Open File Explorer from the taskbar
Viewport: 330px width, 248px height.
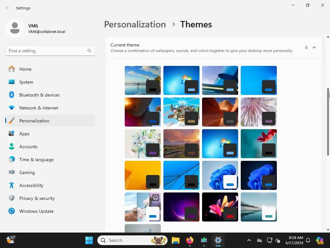pos(176,240)
